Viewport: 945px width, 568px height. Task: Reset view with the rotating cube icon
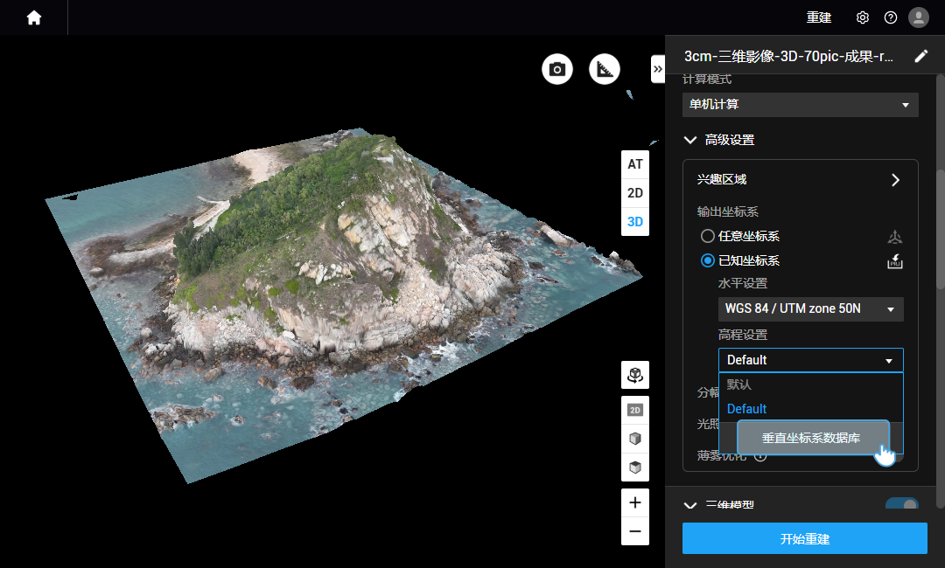[635, 376]
